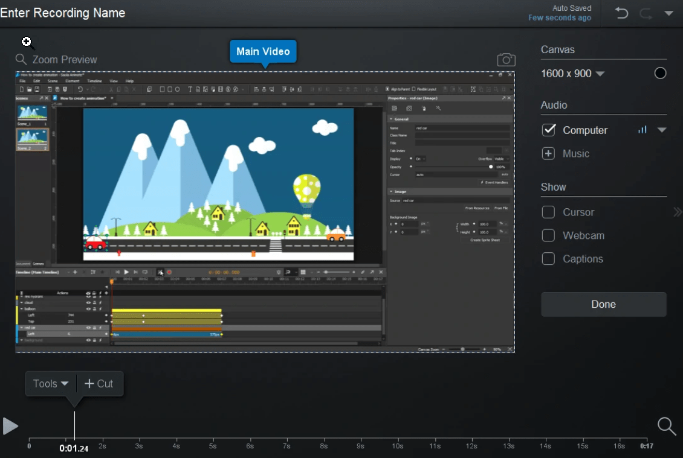This screenshot has width=683, height=458.
Task: Click the Cut button
Action: pyautogui.click(x=99, y=384)
